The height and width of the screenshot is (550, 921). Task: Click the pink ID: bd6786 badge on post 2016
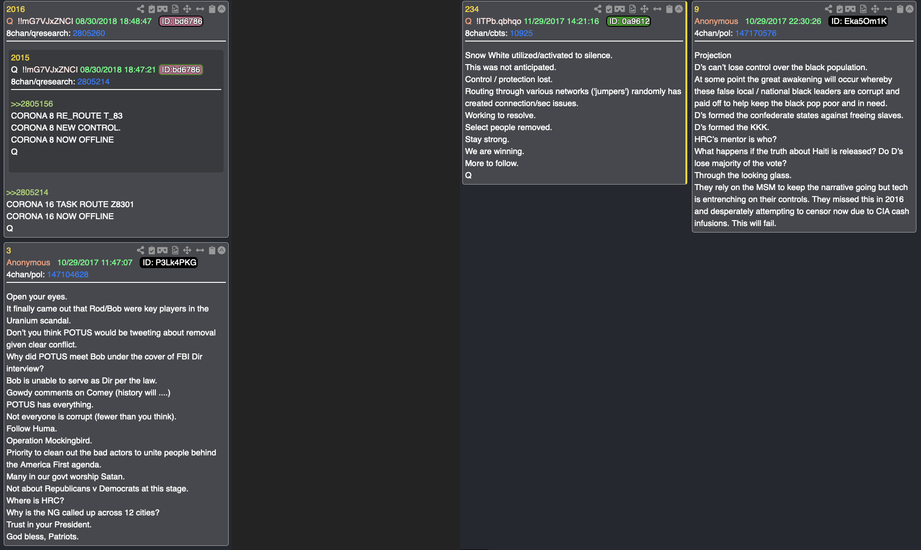pos(181,21)
